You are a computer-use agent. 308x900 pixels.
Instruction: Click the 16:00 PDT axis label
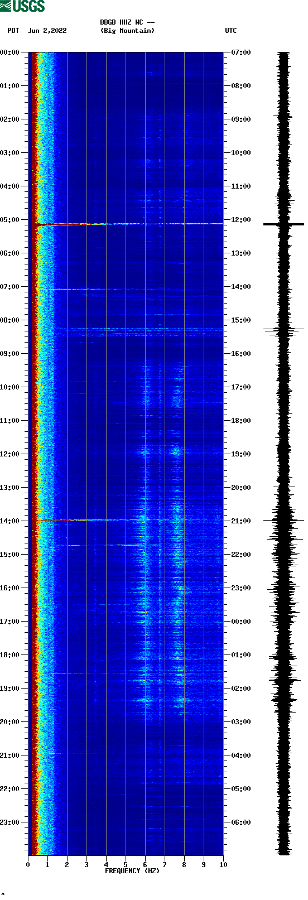(10, 588)
